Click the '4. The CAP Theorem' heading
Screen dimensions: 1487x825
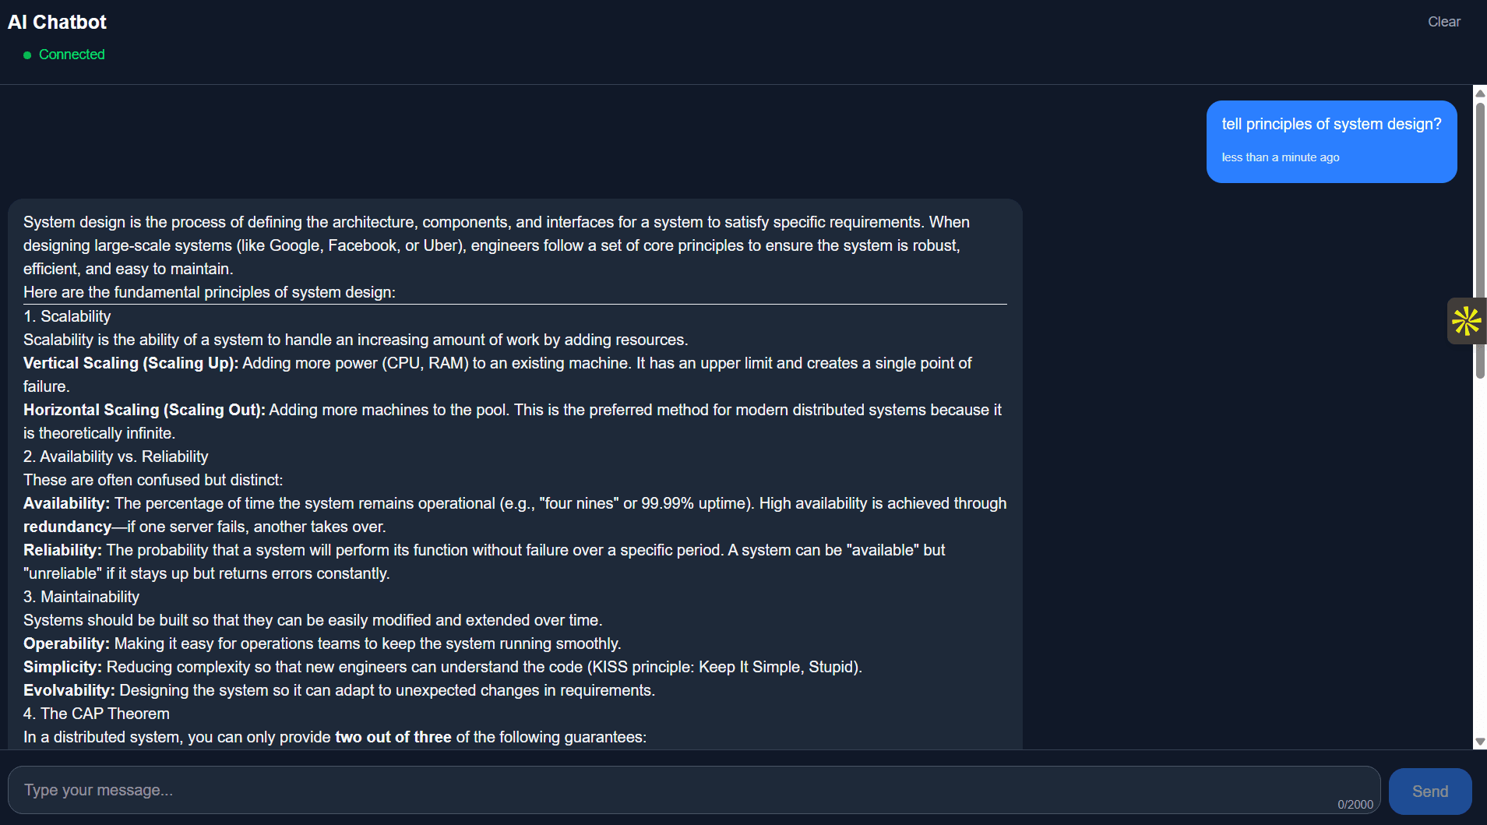(97, 714)
